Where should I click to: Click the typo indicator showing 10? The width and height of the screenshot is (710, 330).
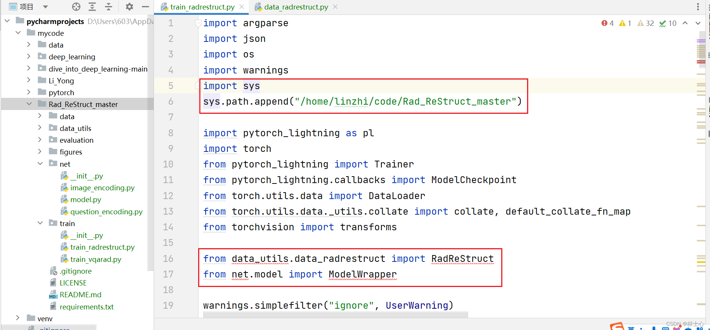coord(668,23)
